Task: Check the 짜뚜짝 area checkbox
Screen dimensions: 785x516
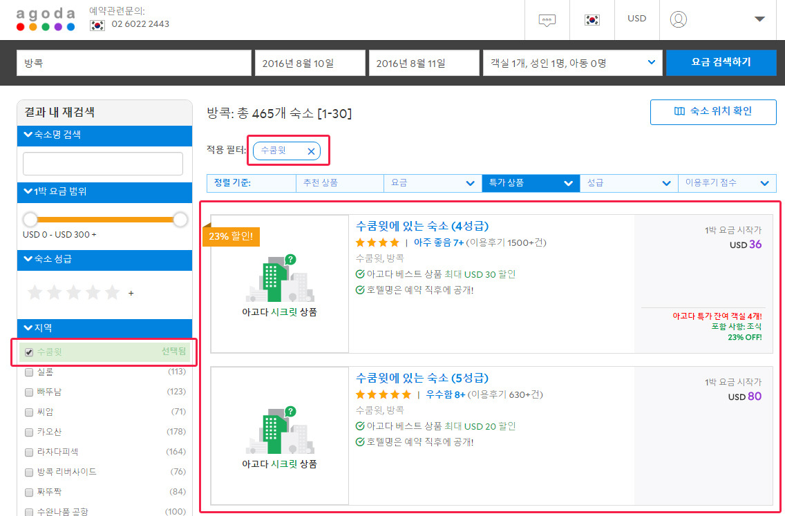Action: point(28,492)
